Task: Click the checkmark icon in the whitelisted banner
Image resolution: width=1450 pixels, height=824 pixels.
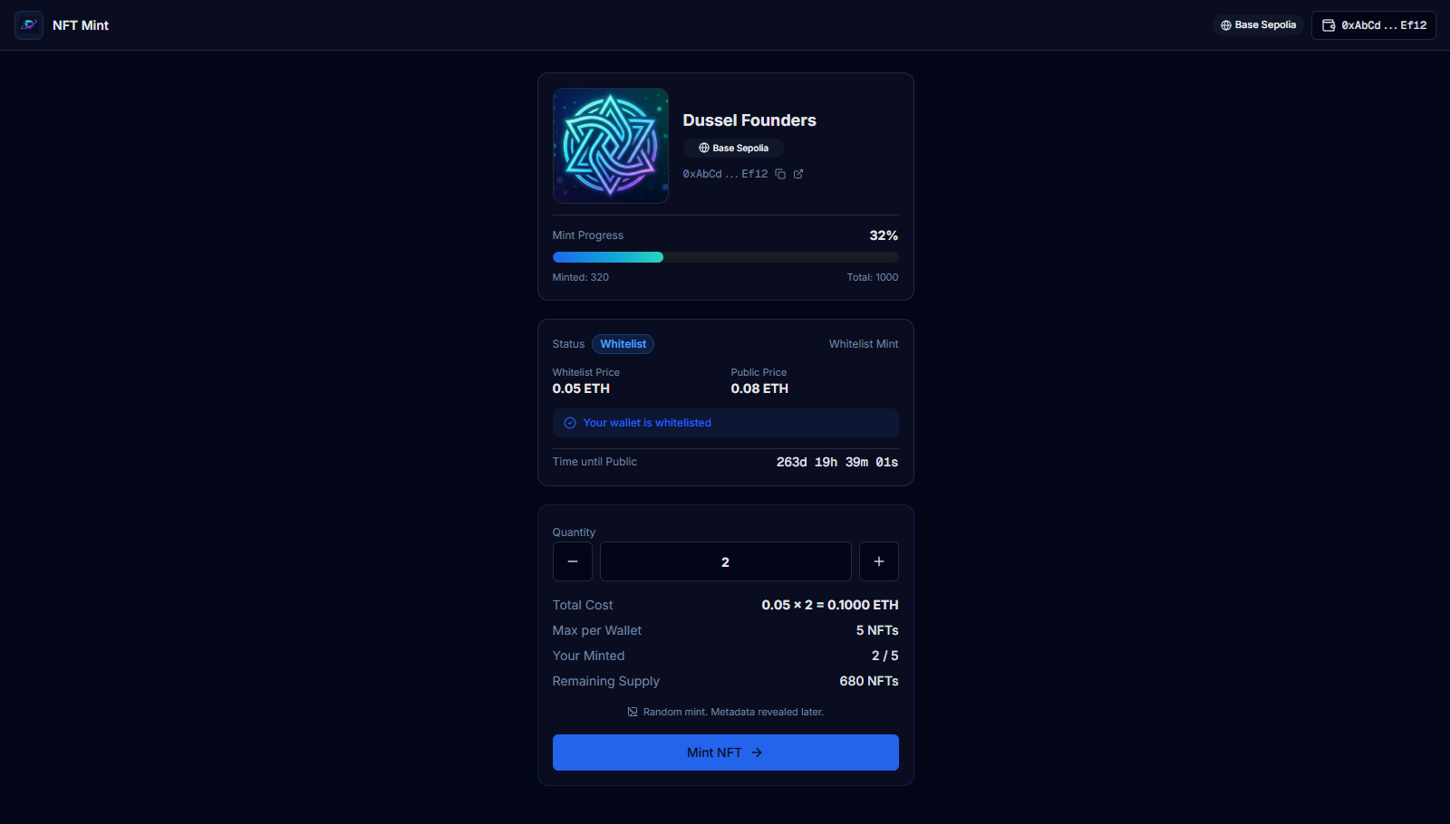Action: pyautogui.click(x=569, y=423)
